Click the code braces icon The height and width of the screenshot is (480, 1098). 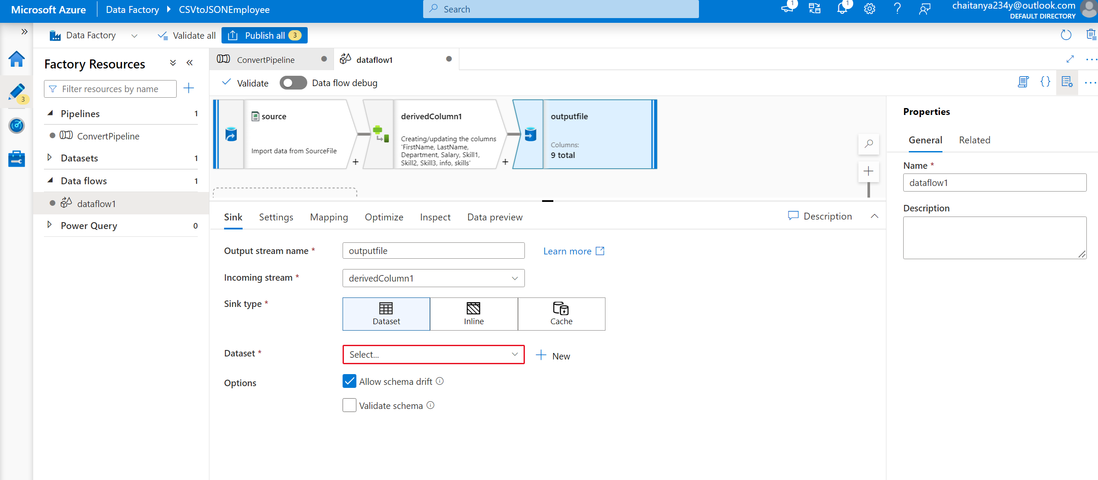click(1045, 82)
